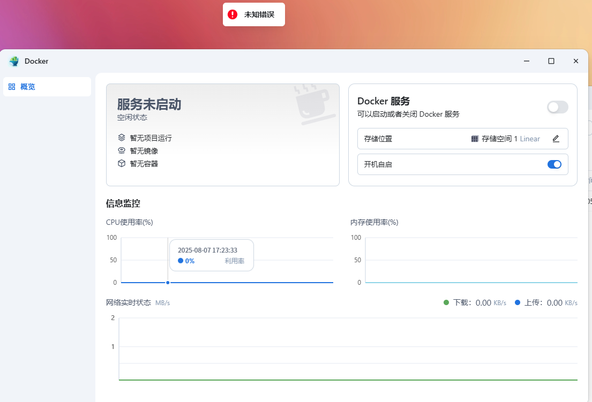Click the coffee cup illustration on the status card
Image resolution: width=592 pixels, height=402 pixels.
pyautogui.click(x=314, y=104)
